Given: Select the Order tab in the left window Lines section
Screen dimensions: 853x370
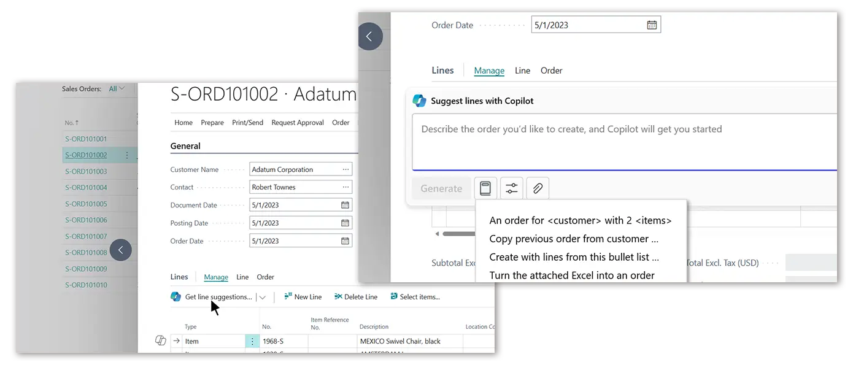Looking at the screenshot, I should (265, 277).
